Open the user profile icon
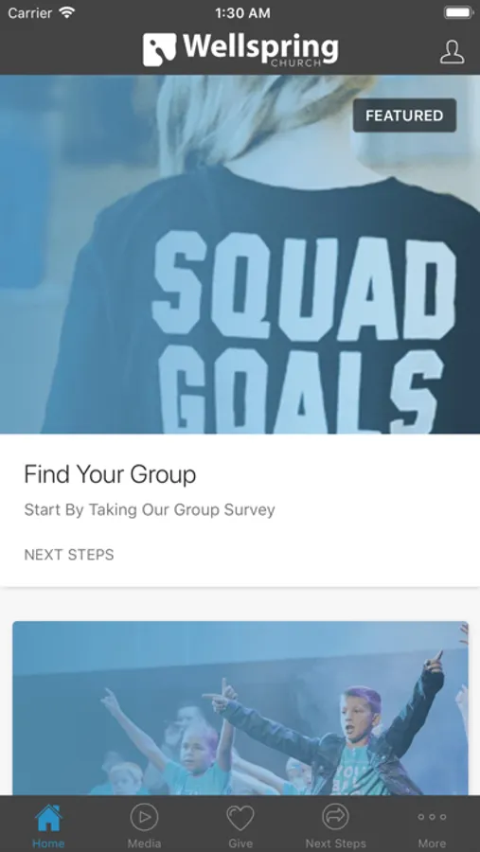This screenshot has width=480, height=852. (x=452, y=52)
